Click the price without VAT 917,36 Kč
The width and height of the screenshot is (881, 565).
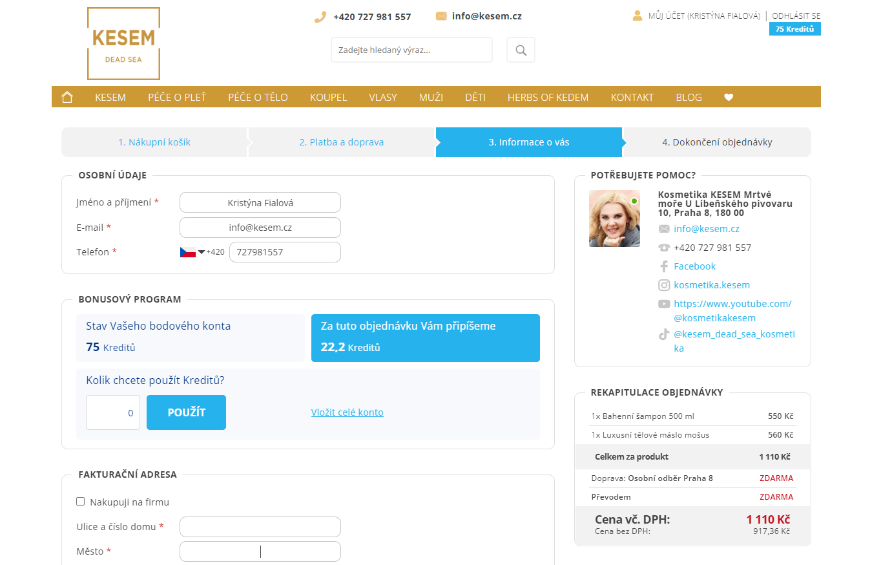771,531
